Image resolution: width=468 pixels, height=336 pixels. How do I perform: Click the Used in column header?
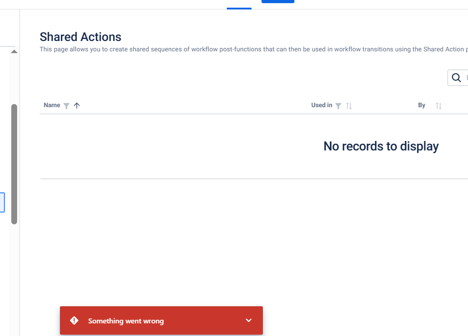tap(322, 105)
